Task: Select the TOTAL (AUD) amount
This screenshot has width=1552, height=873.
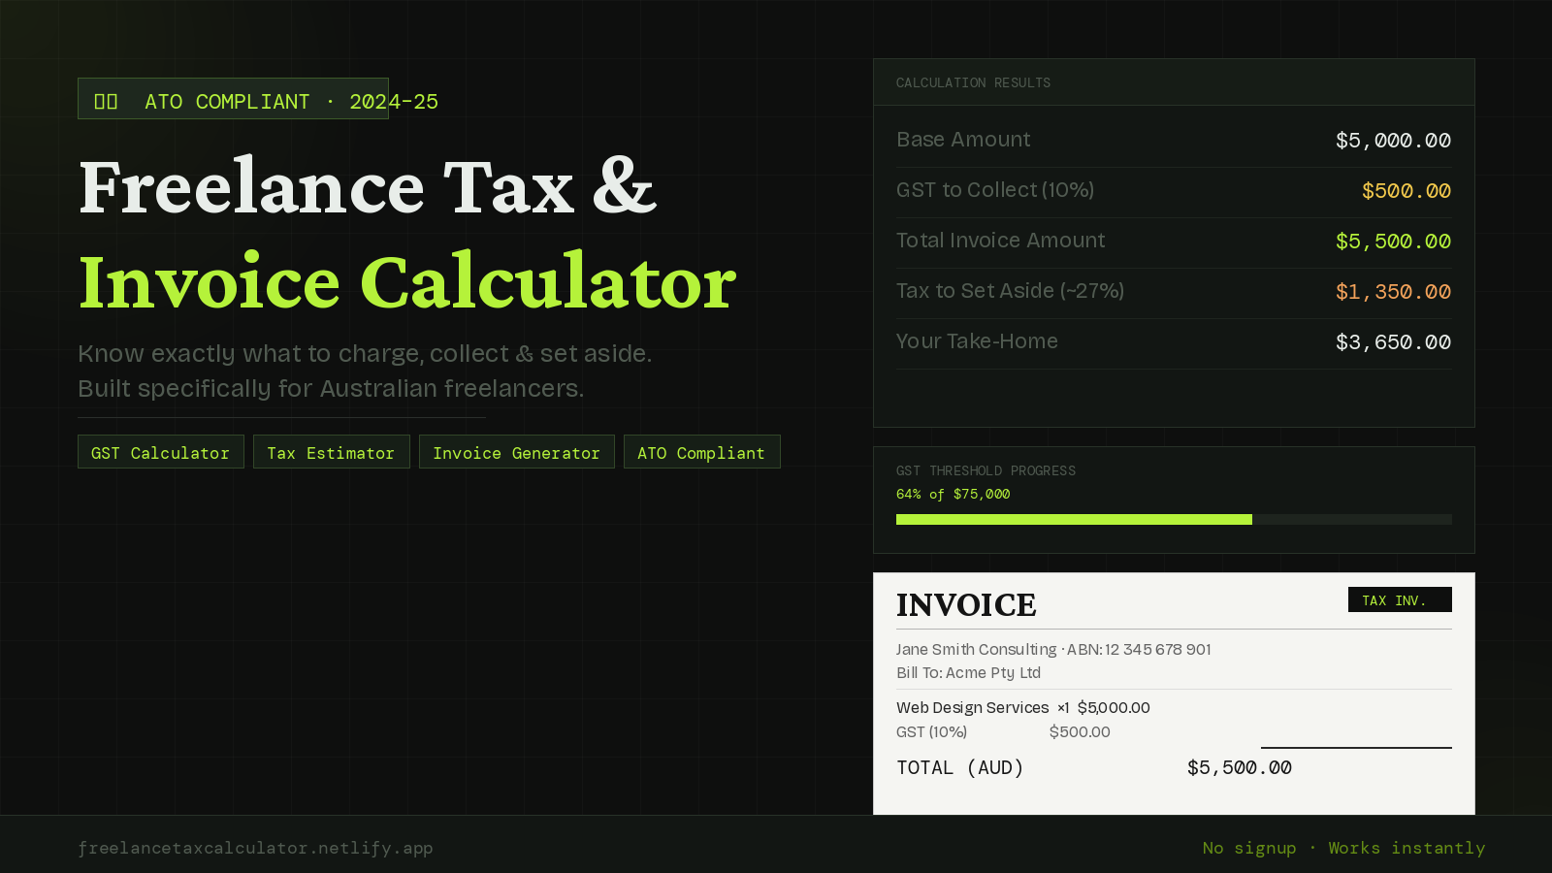Action: (1239, 767)
